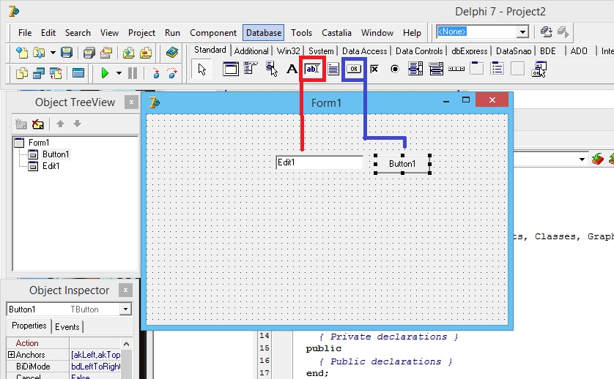The image size is (614, 379).
Task: Open the Database menu
Action: 264,33
